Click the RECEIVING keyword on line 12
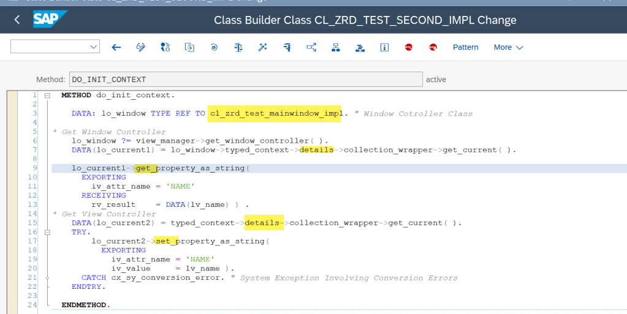The width and height of the screenshot is (627, 314). tap(104, 195)
